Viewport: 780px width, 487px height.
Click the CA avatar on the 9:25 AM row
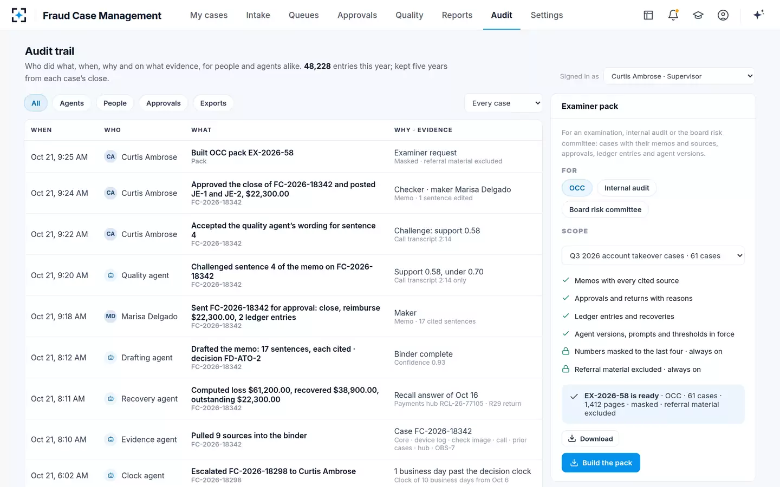click(110, 157)
